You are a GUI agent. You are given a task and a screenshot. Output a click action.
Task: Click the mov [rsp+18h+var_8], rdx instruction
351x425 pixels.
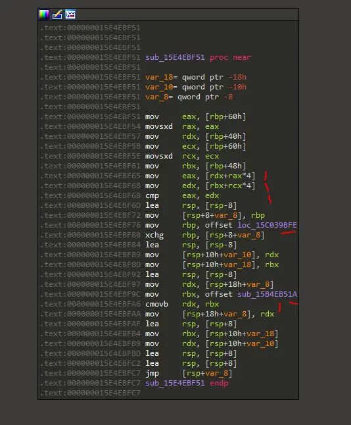210,314
